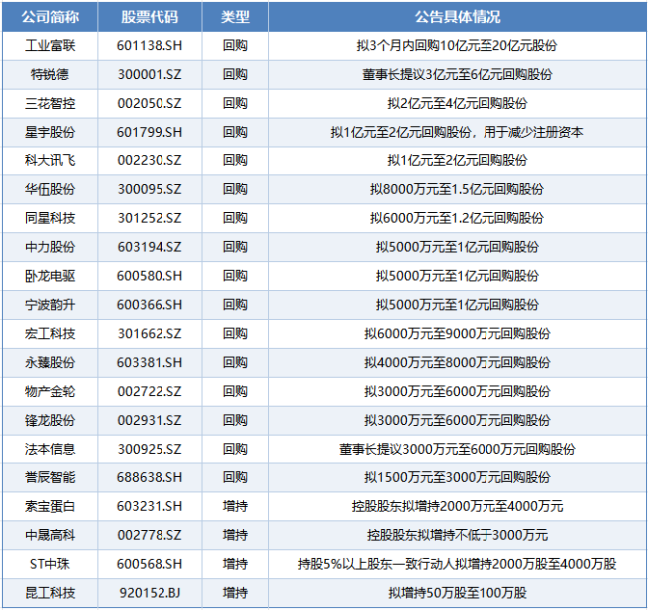Select stock code 002722.SZ
This screenshot has height=610, width=648.
150,392
